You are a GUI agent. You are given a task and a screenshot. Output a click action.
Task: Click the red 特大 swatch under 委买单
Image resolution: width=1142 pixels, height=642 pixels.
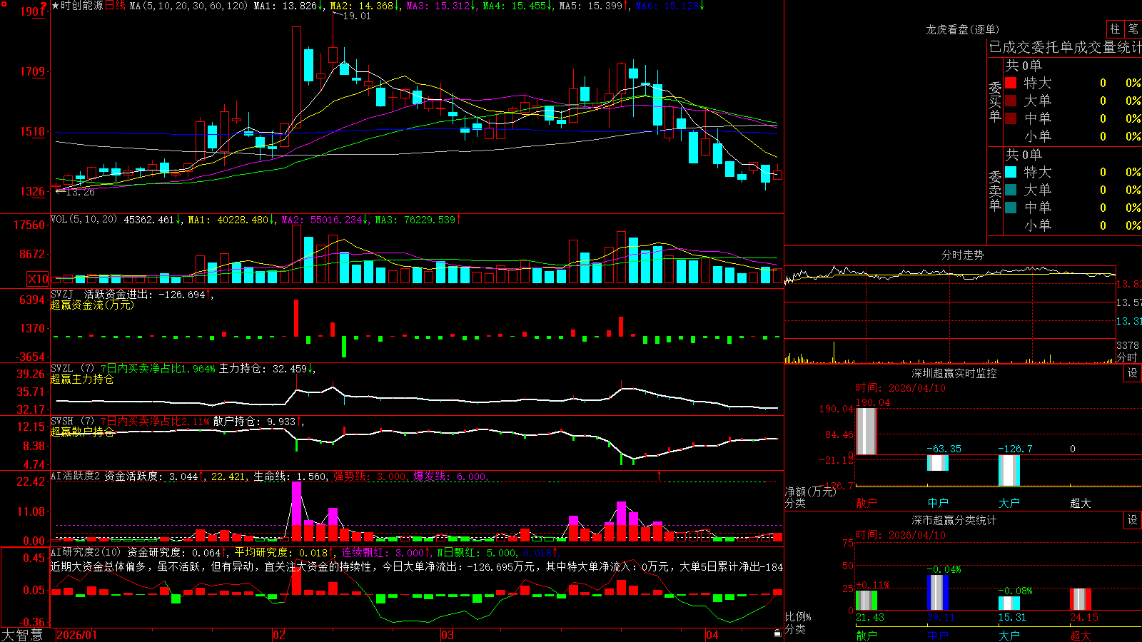pos(1011,83)
